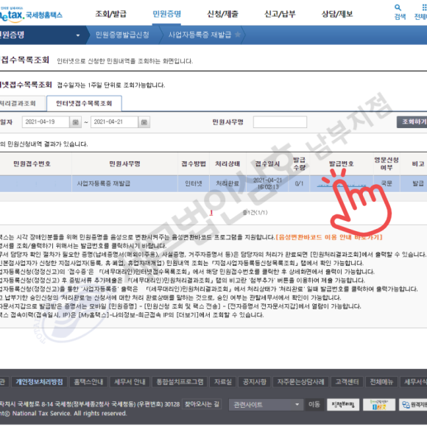427x427 pixels.
Task: Click the 조회하기 button
Action: point(412,122)
